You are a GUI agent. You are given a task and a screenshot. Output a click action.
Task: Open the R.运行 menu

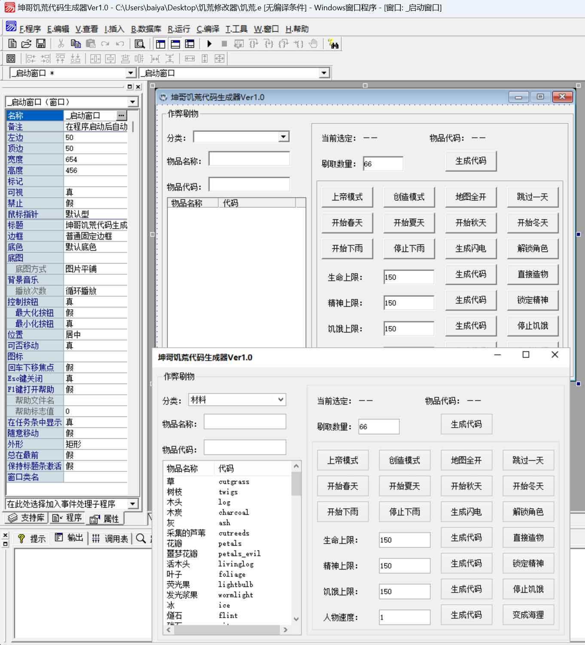coord(179,29)
